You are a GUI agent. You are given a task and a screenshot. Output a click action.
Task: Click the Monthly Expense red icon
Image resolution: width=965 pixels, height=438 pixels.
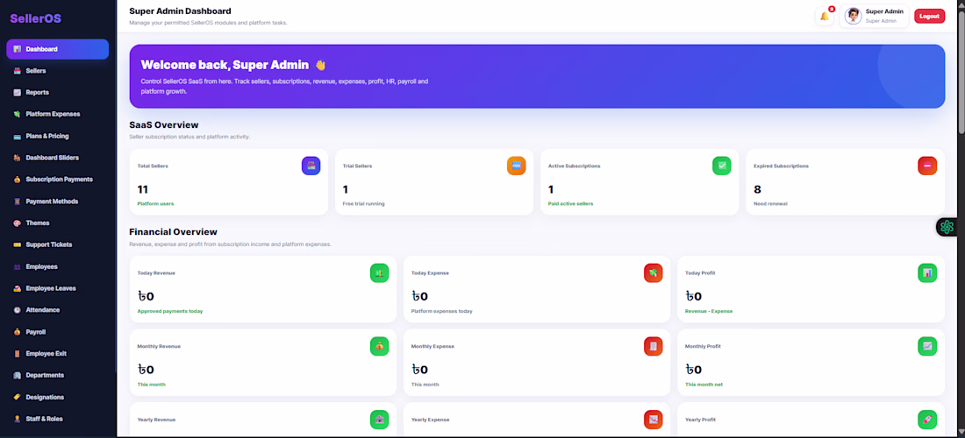tap(654, 347)
